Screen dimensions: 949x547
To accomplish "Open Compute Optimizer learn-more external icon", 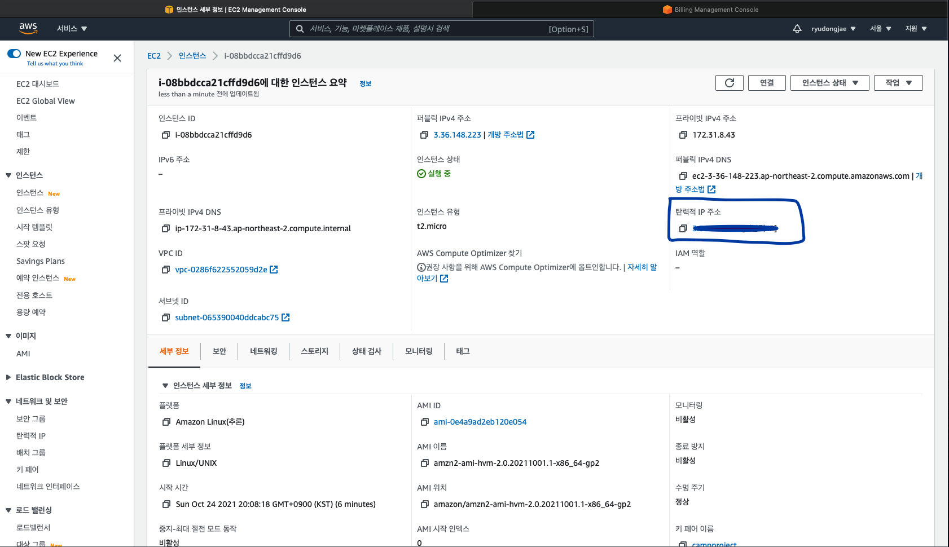I will pyautogui.click(x=444, y=279).
